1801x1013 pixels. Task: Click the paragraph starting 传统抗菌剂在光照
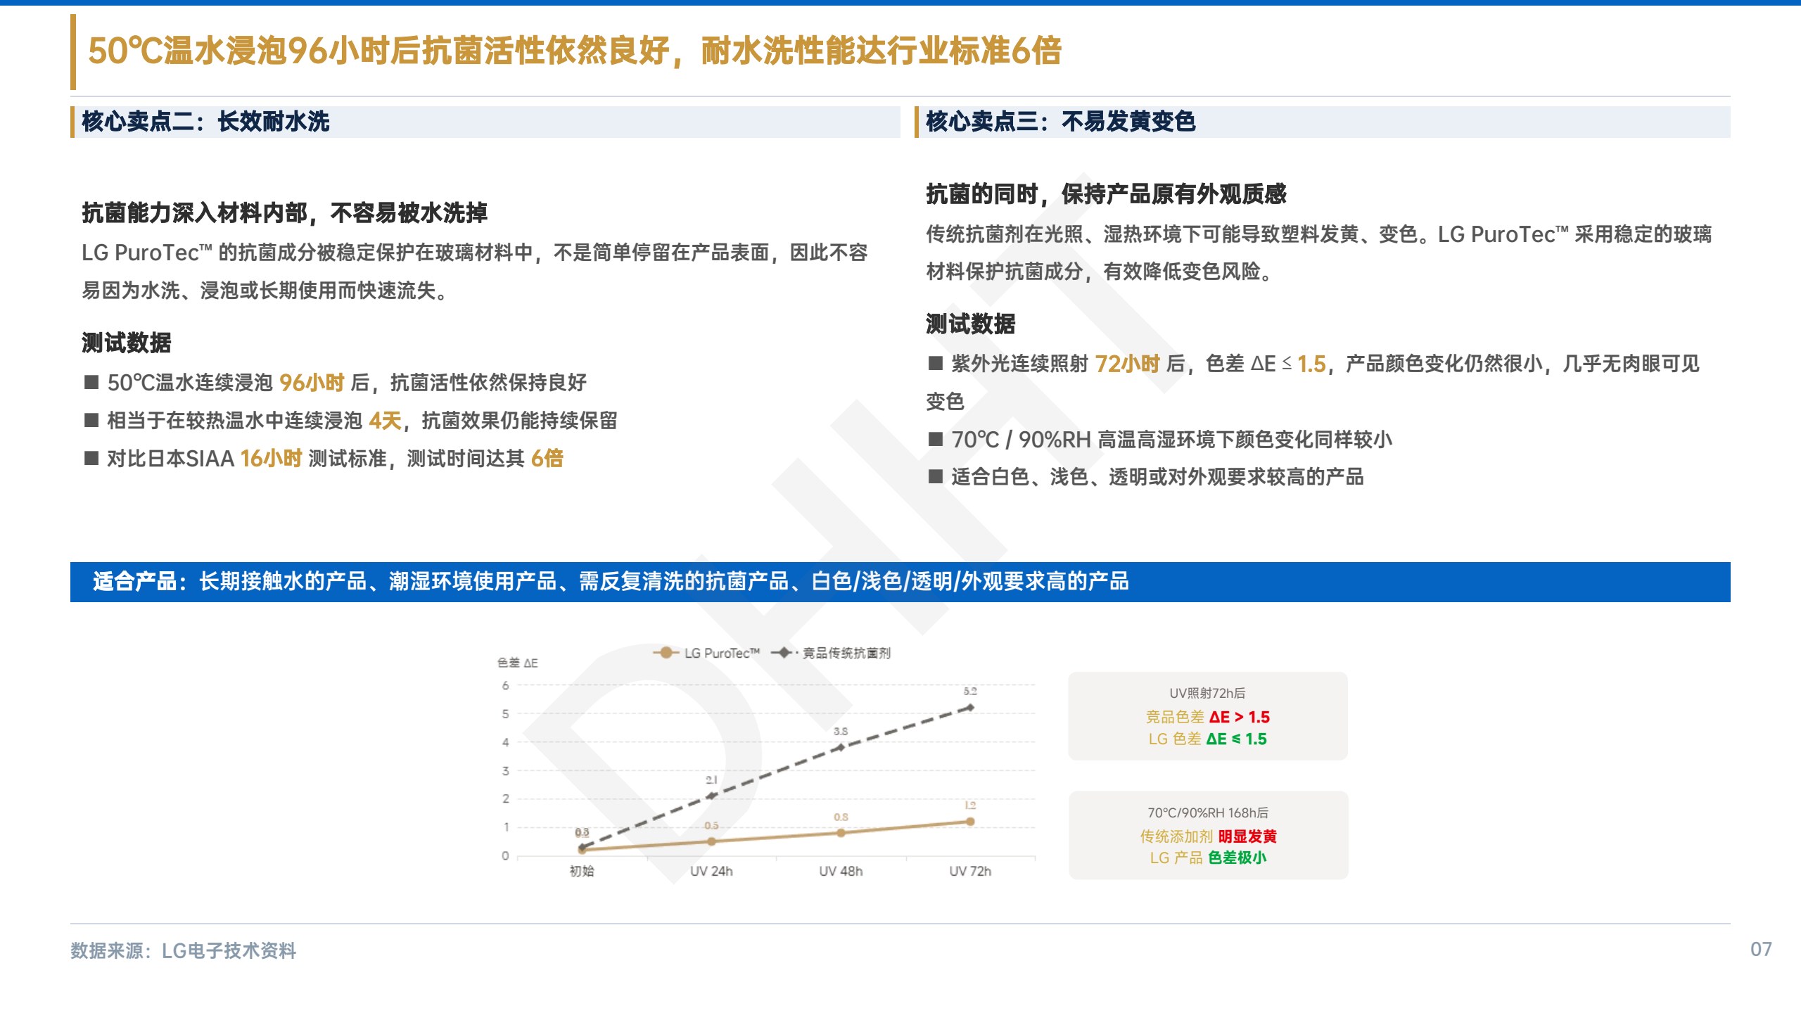(x=1318, y=253)
